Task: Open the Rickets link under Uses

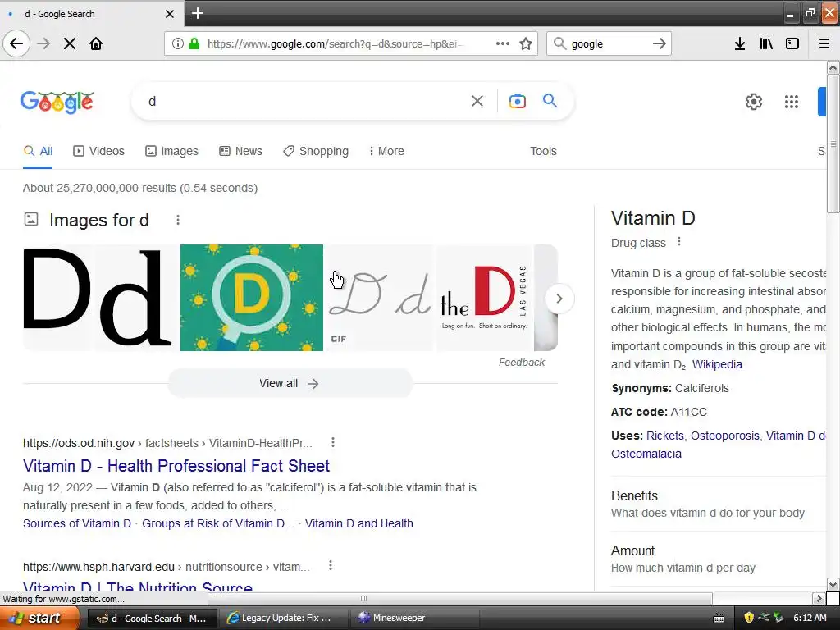Action: [x=664, y=436]
